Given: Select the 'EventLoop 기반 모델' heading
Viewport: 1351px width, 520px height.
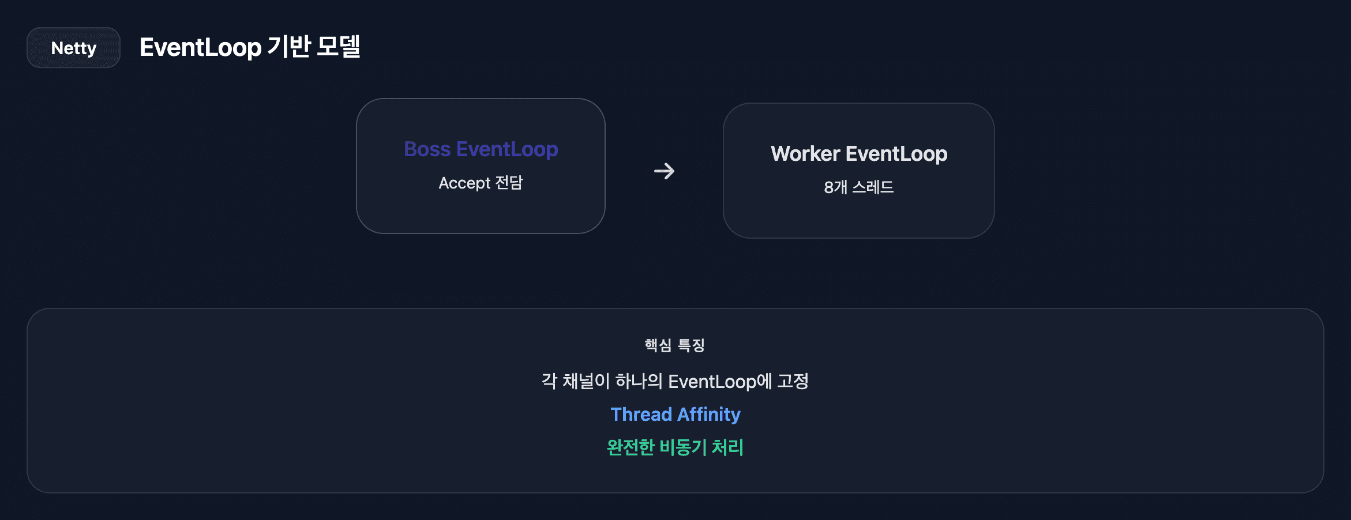Looking at the screenshot, I should pyautogui.click(x=250, y=47).
